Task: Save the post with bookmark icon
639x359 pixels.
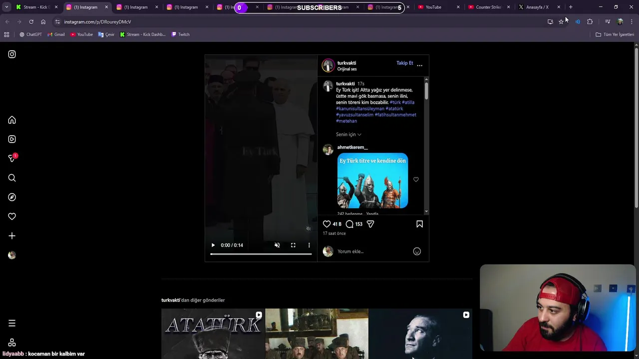Action: click(419, 224)
